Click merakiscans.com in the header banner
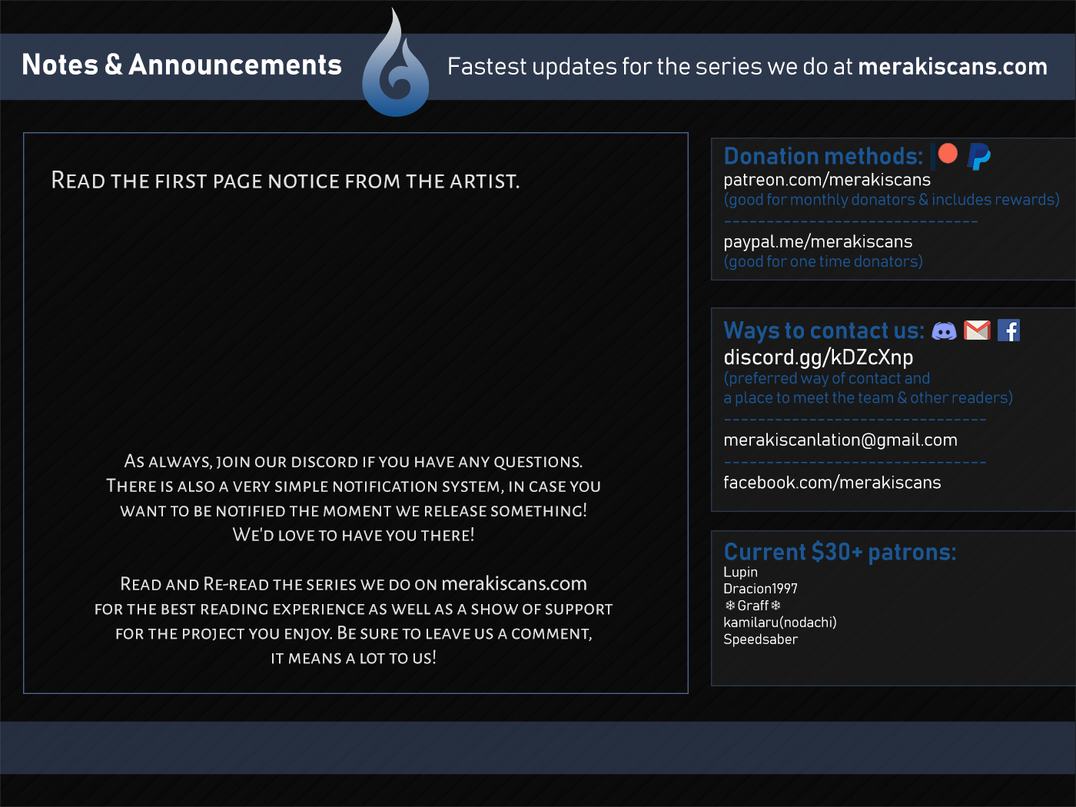Screen dimensions: 1076x807 (952, 67)
